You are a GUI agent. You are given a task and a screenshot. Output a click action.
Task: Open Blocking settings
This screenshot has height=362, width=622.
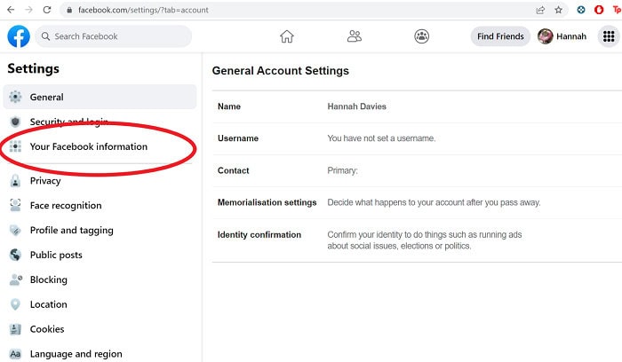point(100,279)
